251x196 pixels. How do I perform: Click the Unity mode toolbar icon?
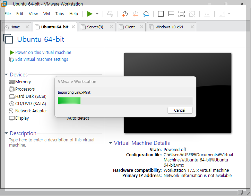tap(192, 14)
